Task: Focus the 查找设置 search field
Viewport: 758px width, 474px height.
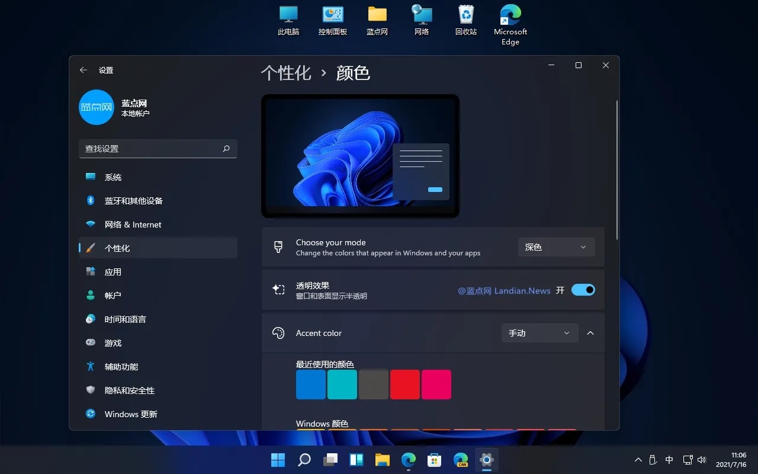Action: coord(158,149)
